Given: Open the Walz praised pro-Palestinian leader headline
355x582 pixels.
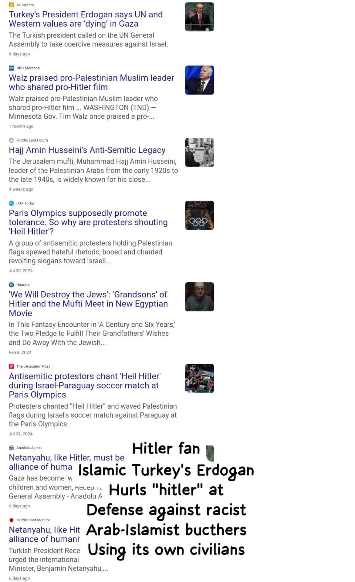Looking at the screenshot, I should point(92,82).
